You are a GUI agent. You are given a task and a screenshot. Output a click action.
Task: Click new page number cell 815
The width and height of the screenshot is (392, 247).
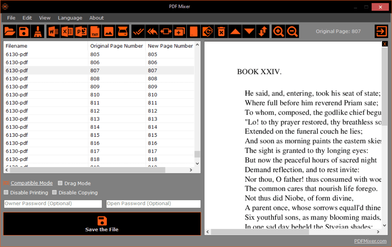(x=170, y=135)
